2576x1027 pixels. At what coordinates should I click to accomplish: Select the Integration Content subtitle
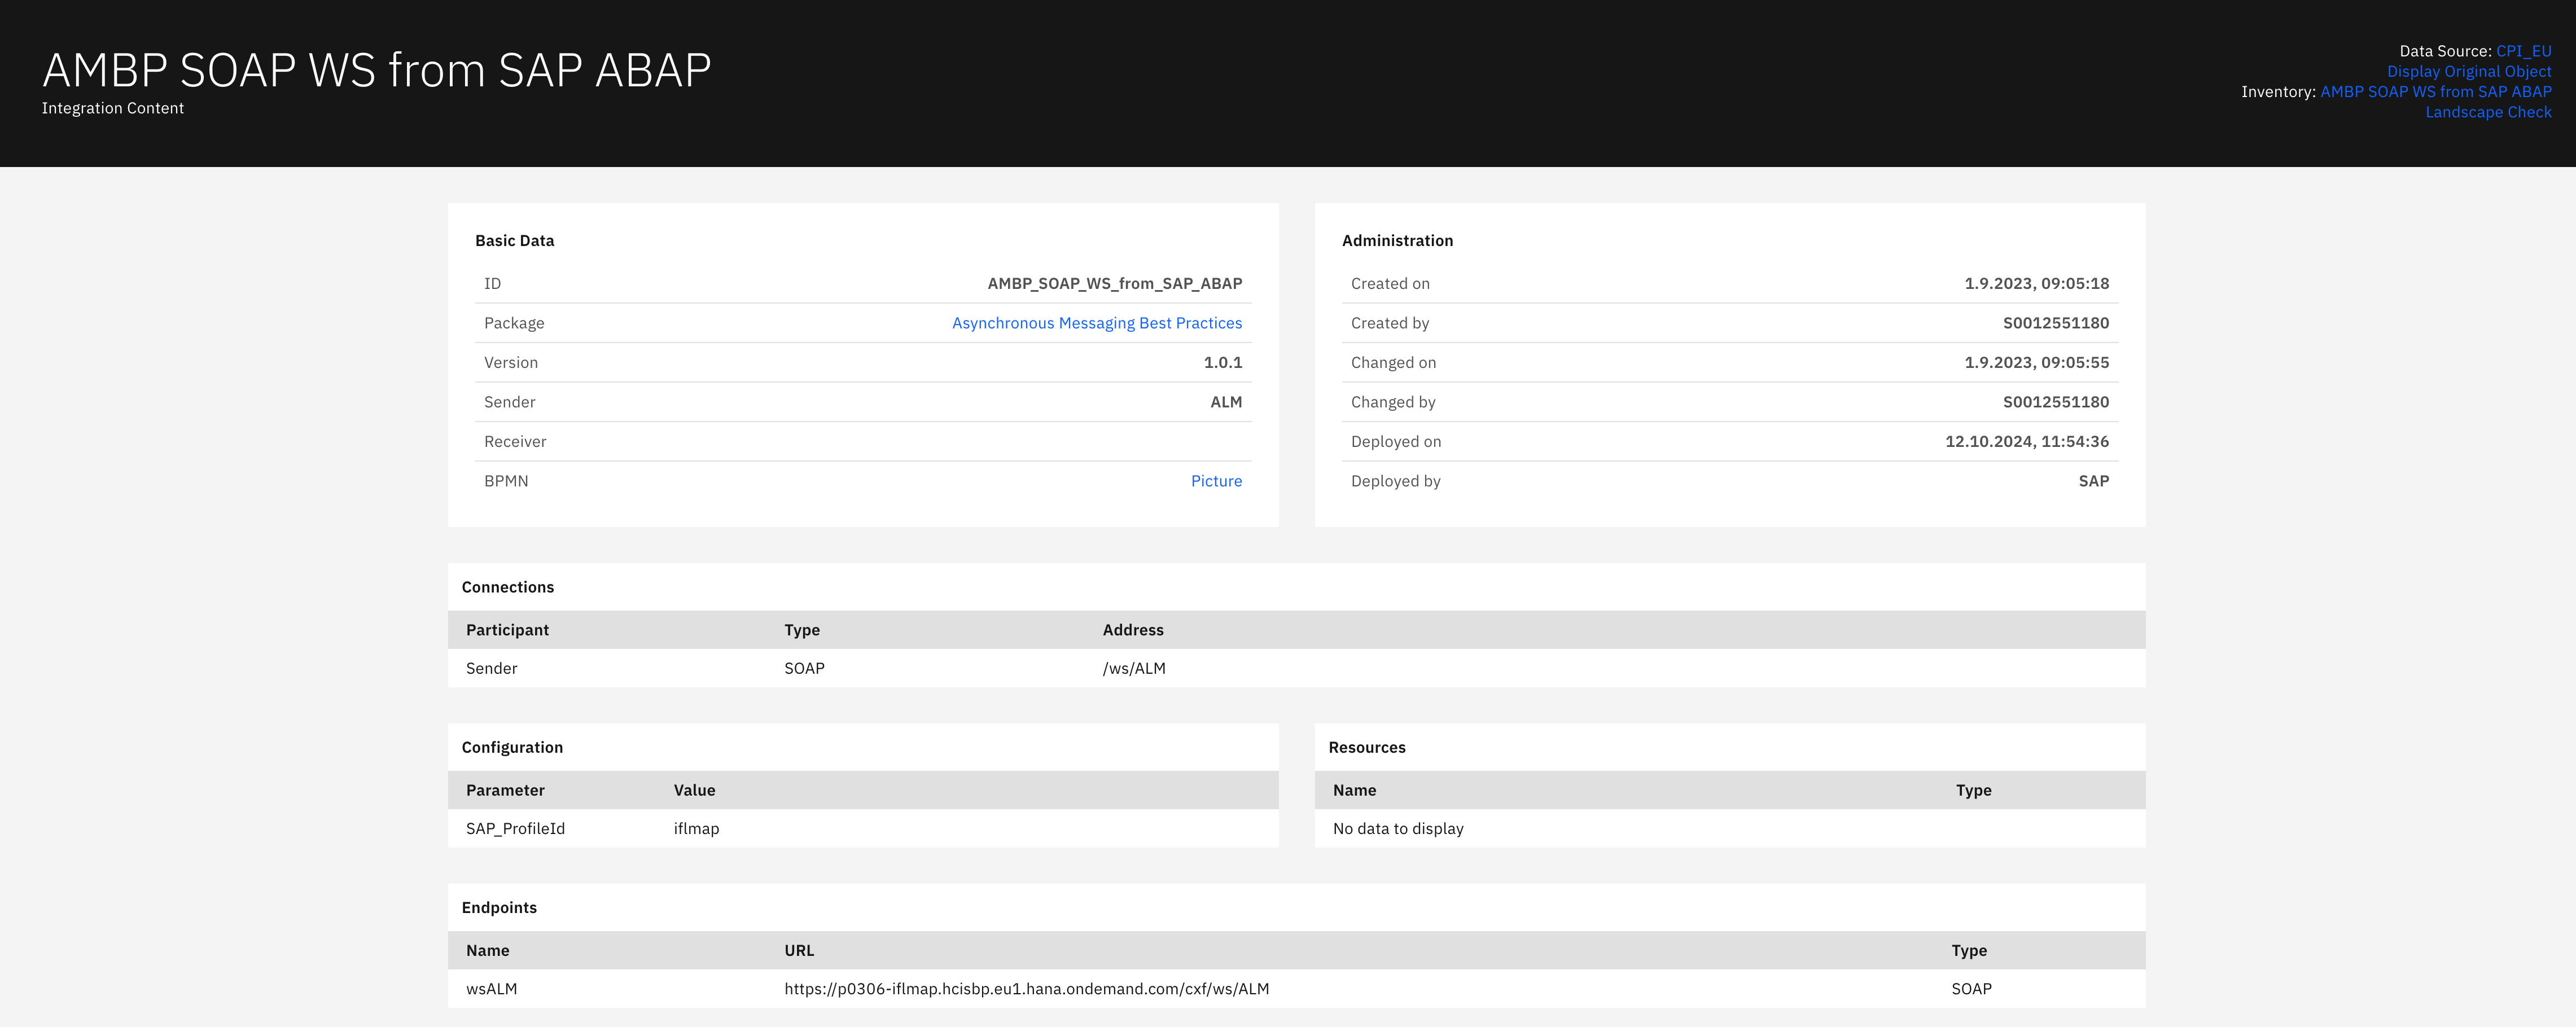coord(113,108)
